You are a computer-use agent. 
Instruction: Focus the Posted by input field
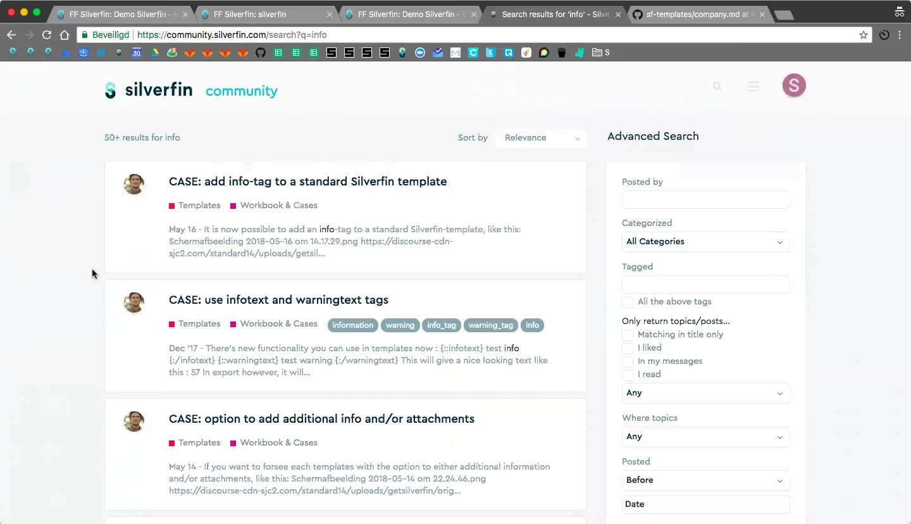click(705, 200)
